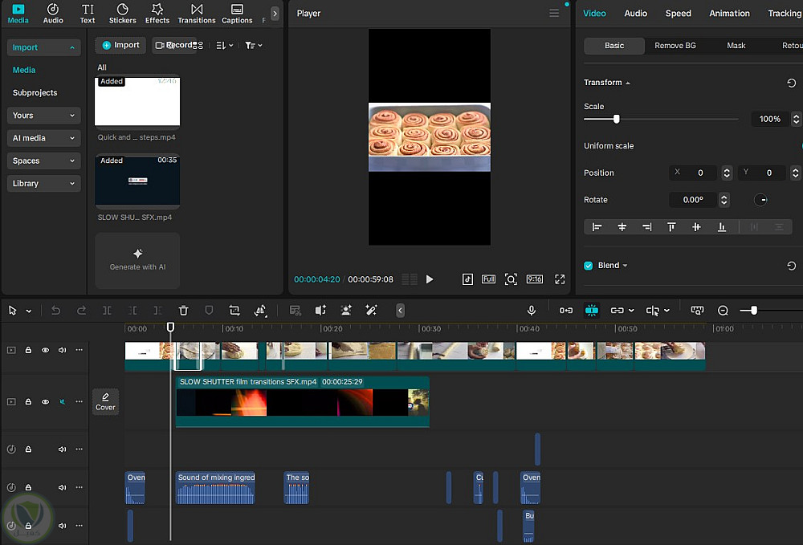The height and width of the screenshot is (545, 803).
Task: Toggle the Blend checkbox
Action: (x=589, y=266)
